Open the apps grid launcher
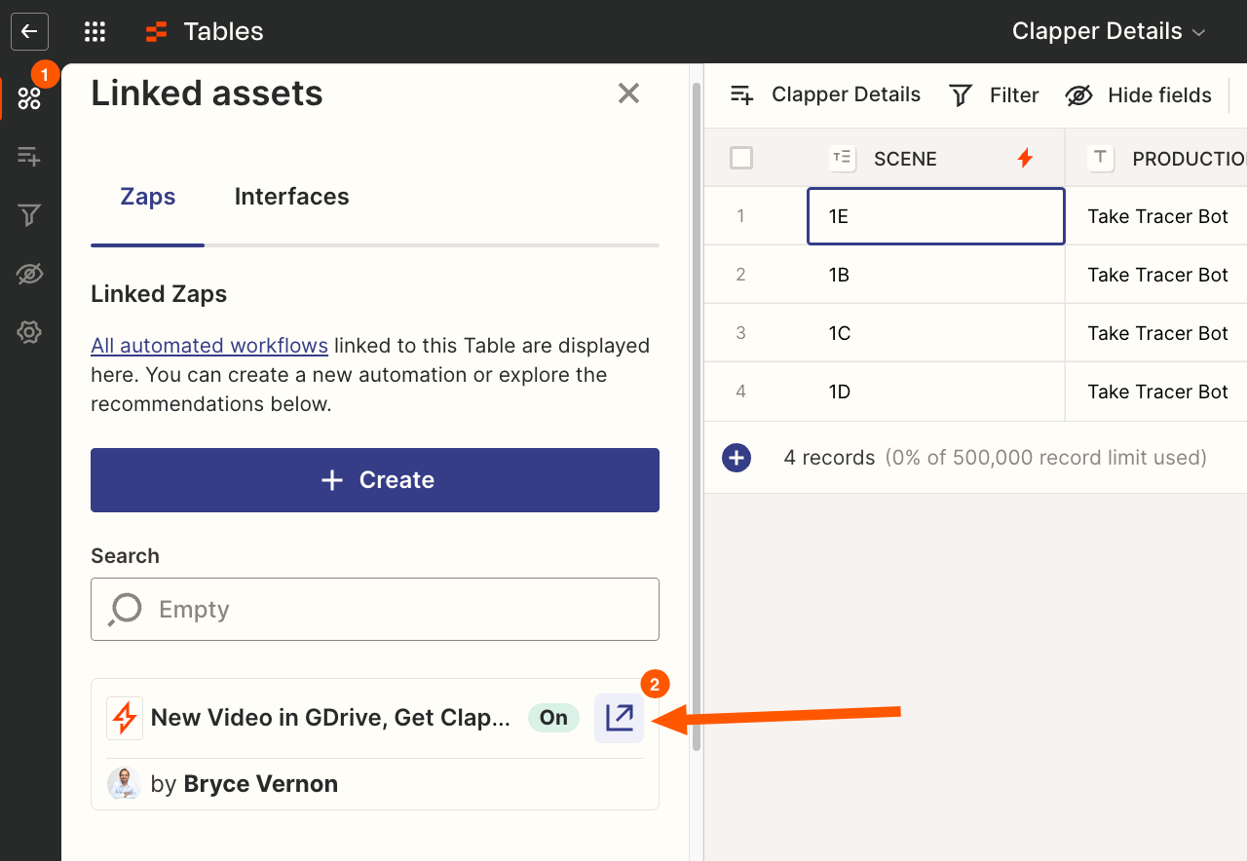 click(x=94, y=31)
